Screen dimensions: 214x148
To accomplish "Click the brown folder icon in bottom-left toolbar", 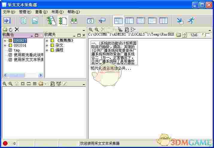I will pos(41,83).
